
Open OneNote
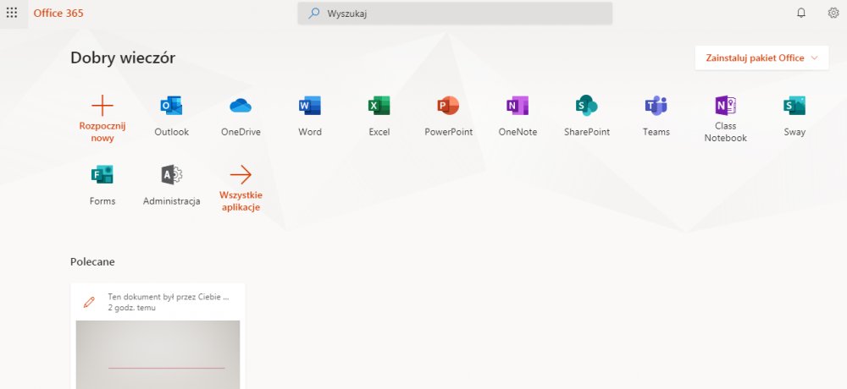coord(518,106)
